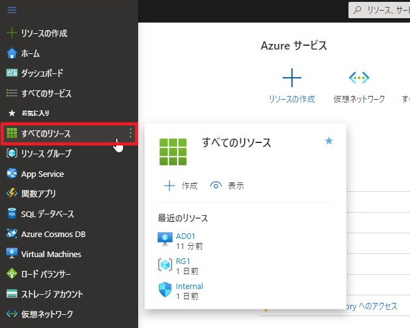Click the 表示 eye icon in the flyout
Viewport: 410px width, 328px height.
pos(216,186)
